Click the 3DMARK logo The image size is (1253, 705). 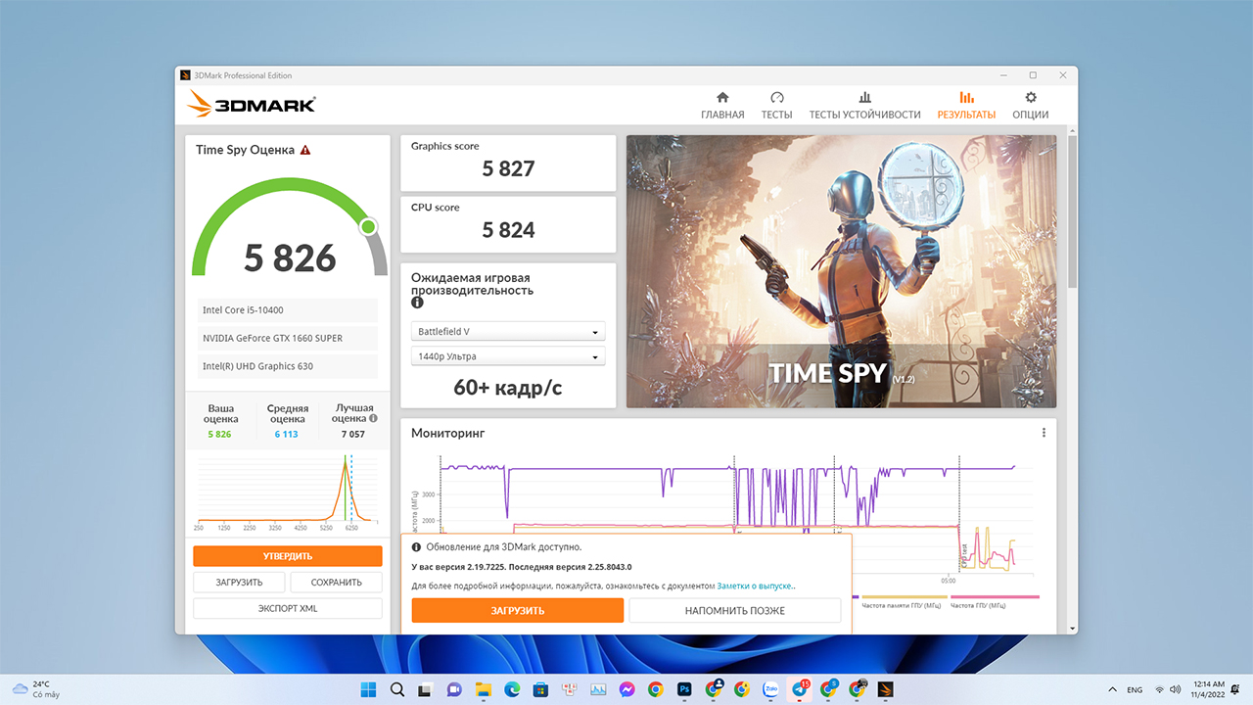[x=252, y=104]
